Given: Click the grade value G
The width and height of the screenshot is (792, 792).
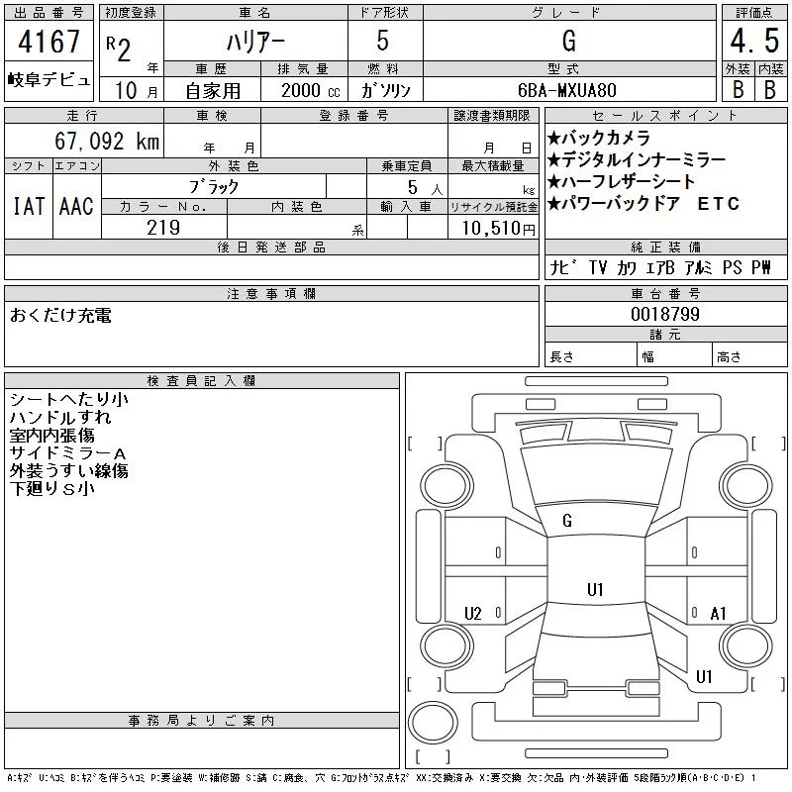Looking at the screenshot, I should click(x=568, y=41).
